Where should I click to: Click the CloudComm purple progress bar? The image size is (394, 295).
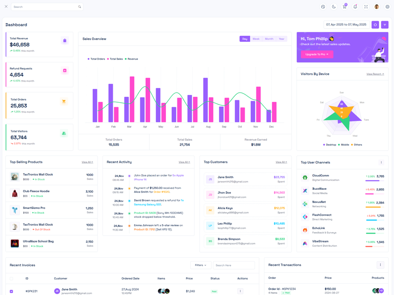pos(375,181)
